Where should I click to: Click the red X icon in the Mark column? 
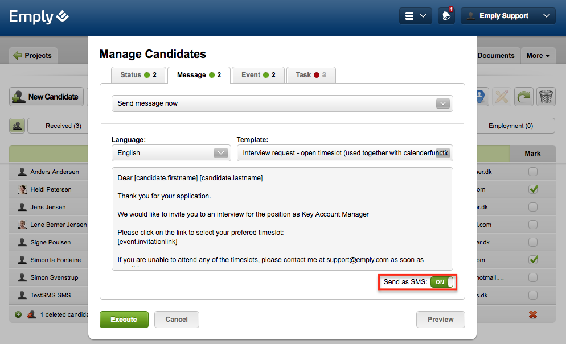pyautogui.click(x=533, y=314)
